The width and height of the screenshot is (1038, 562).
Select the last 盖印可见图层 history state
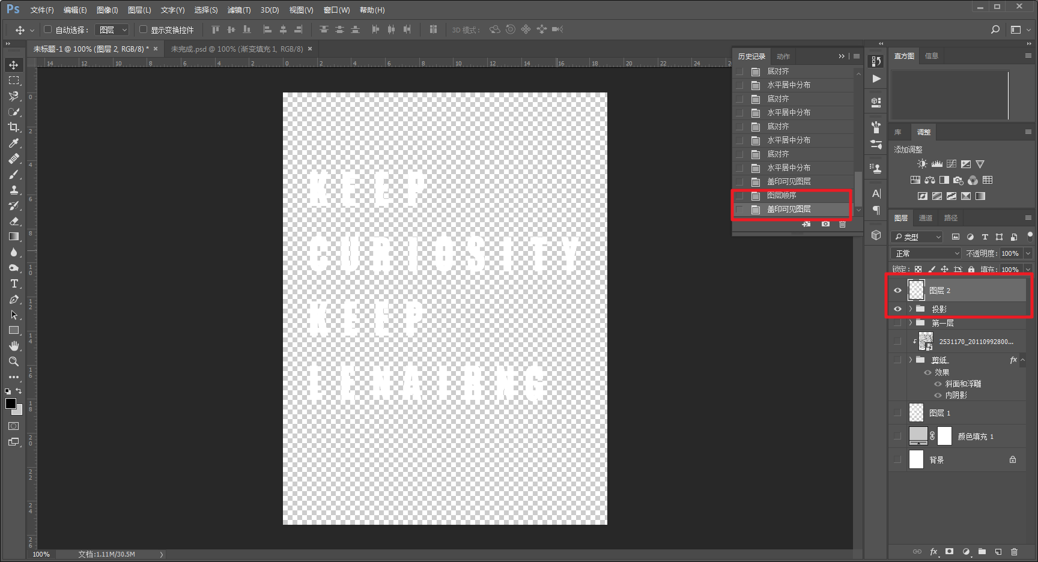[x=793, y=210]
